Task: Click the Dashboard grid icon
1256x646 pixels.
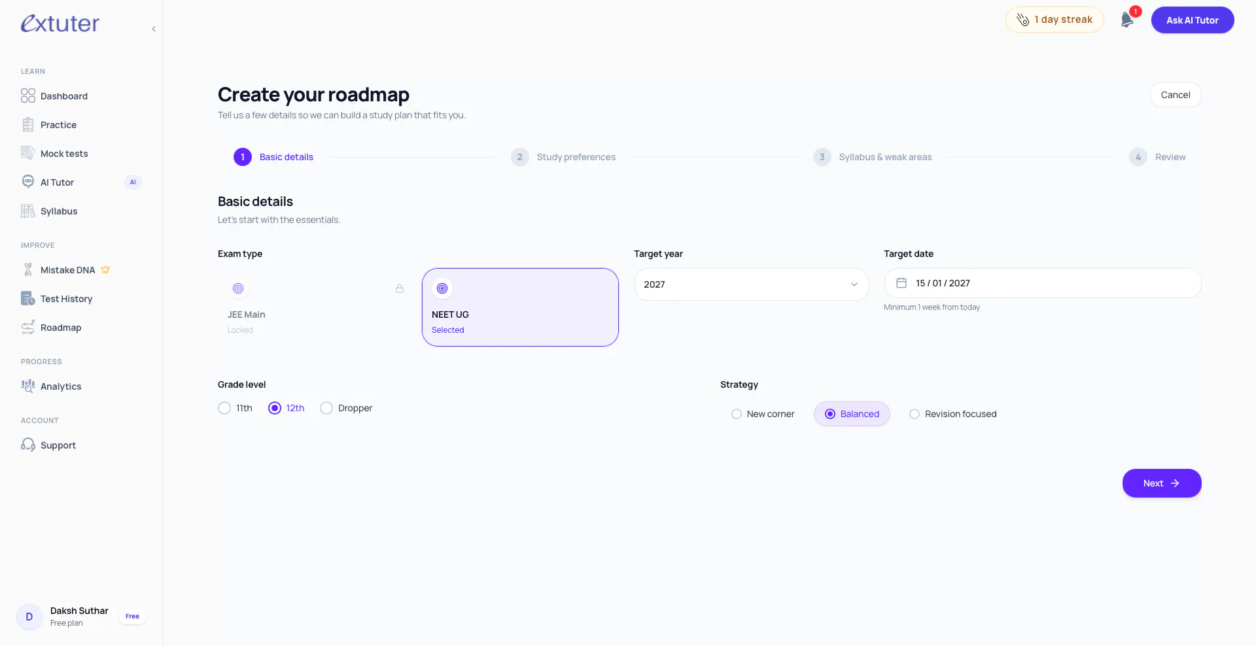Action: (28, 96)
